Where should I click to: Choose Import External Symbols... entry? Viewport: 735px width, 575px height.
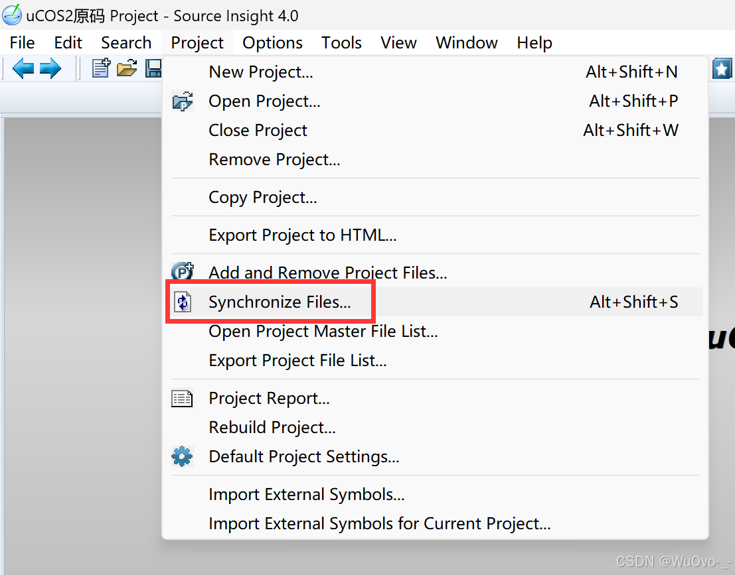coord(434,495)
